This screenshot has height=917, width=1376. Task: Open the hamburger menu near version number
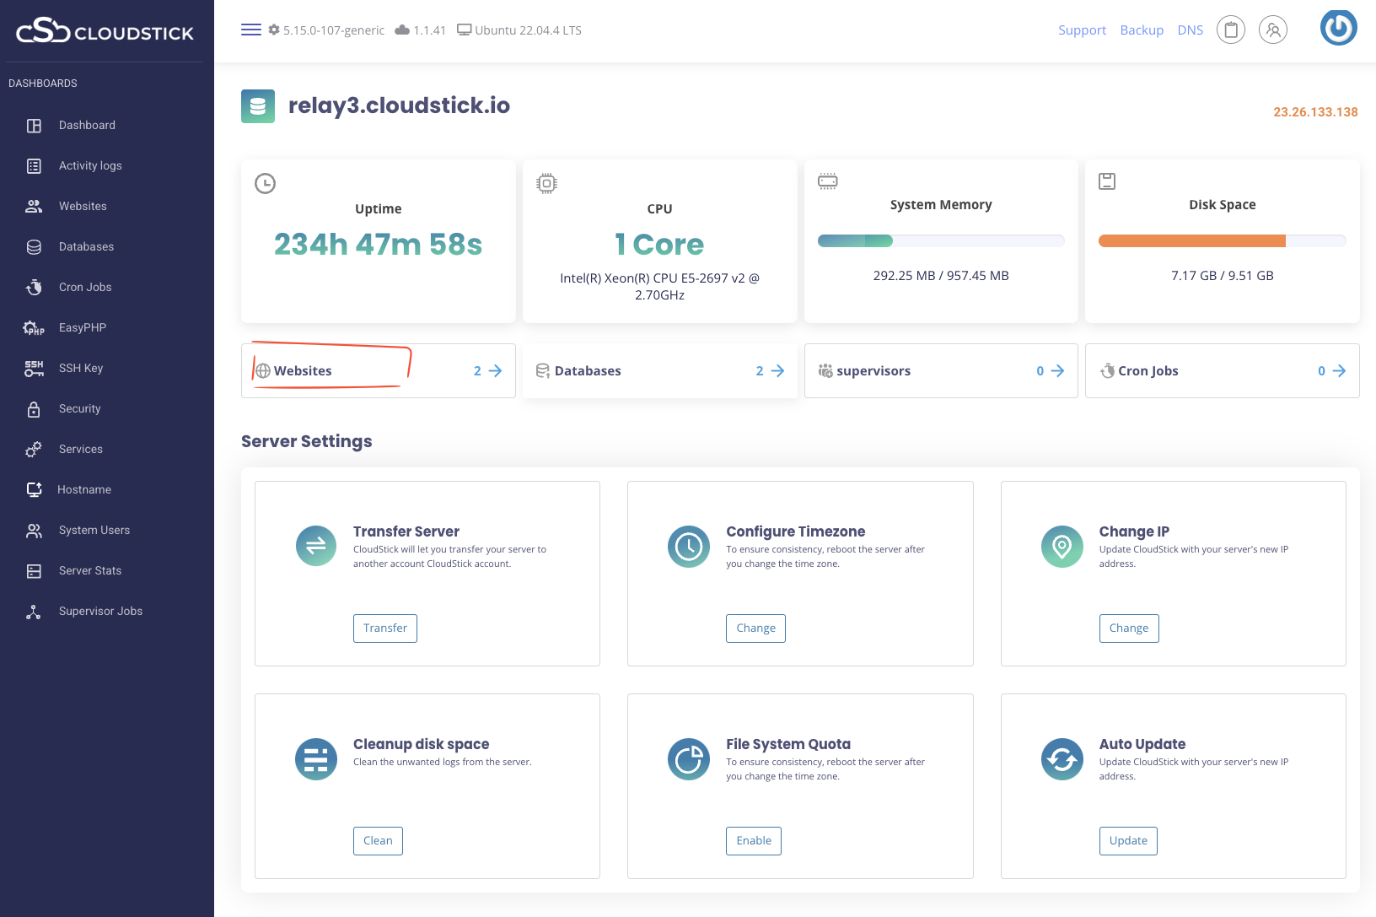click(250, 29)
